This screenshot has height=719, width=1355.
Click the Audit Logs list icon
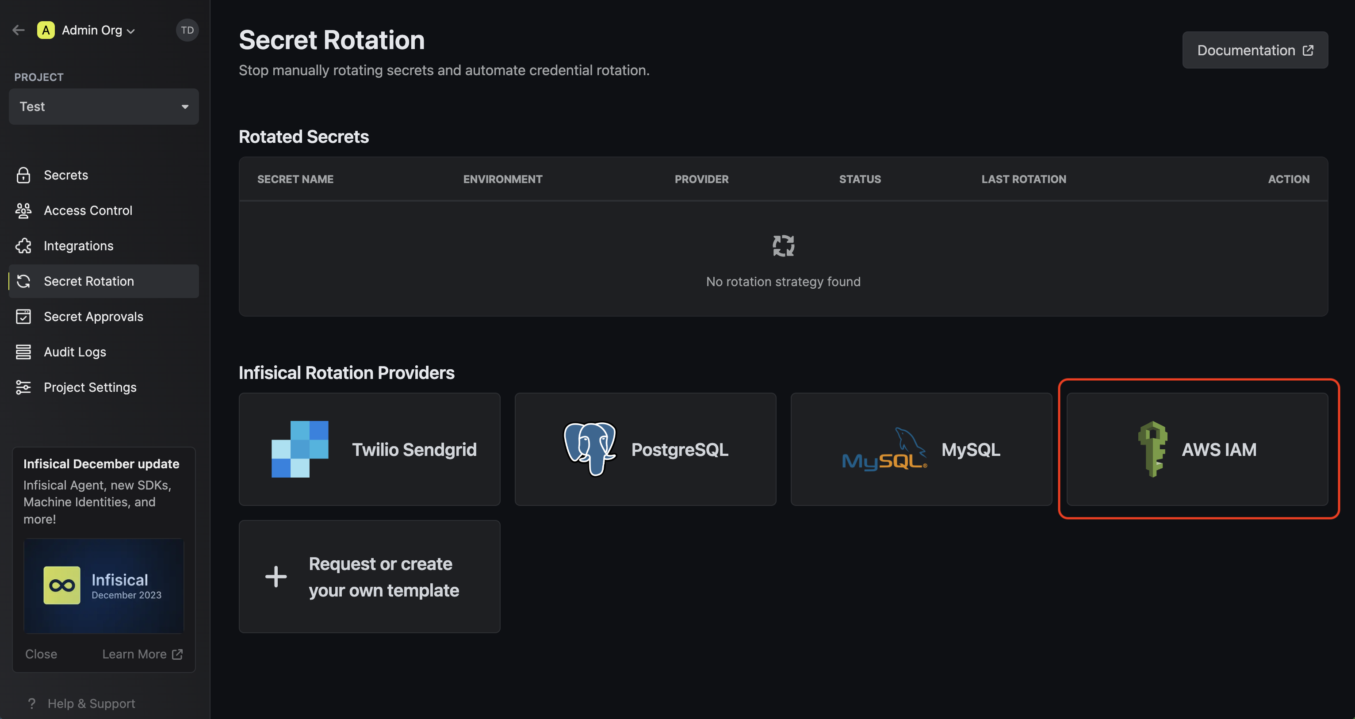tap(23, 352)
